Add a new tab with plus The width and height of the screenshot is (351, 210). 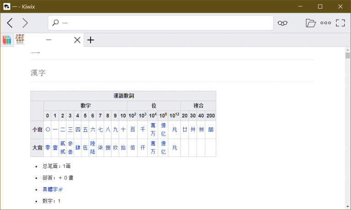tap(90, 40)
